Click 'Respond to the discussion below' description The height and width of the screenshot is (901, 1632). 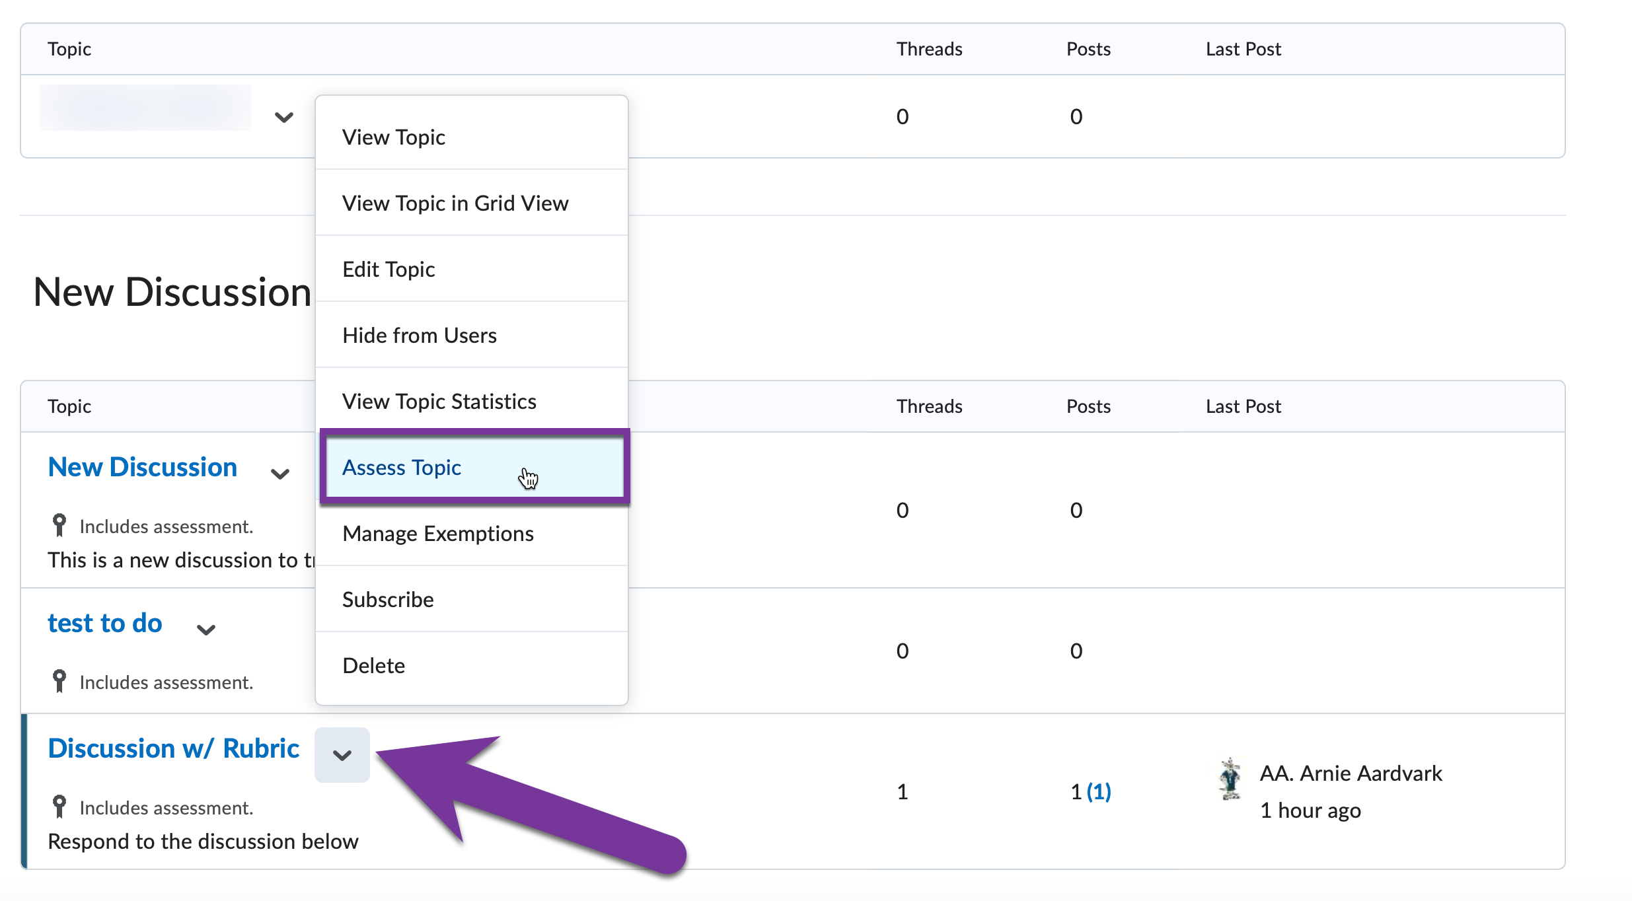tap(204, 841)
